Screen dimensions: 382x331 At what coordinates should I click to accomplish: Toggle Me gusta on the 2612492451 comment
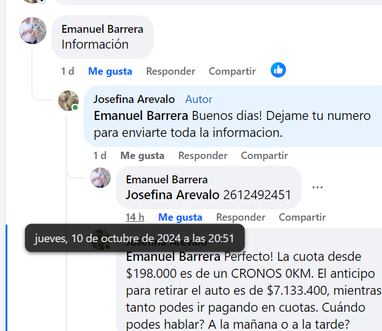pyautogui.click(x=180, y=217)
